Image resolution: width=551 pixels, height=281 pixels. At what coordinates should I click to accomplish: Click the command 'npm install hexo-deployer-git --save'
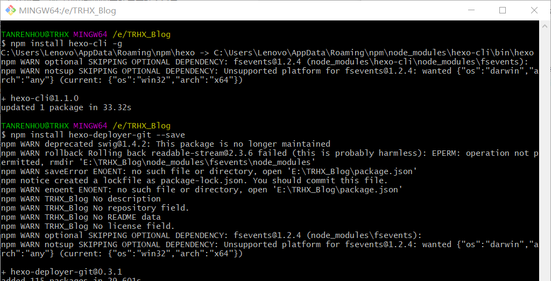pos(98,135)
